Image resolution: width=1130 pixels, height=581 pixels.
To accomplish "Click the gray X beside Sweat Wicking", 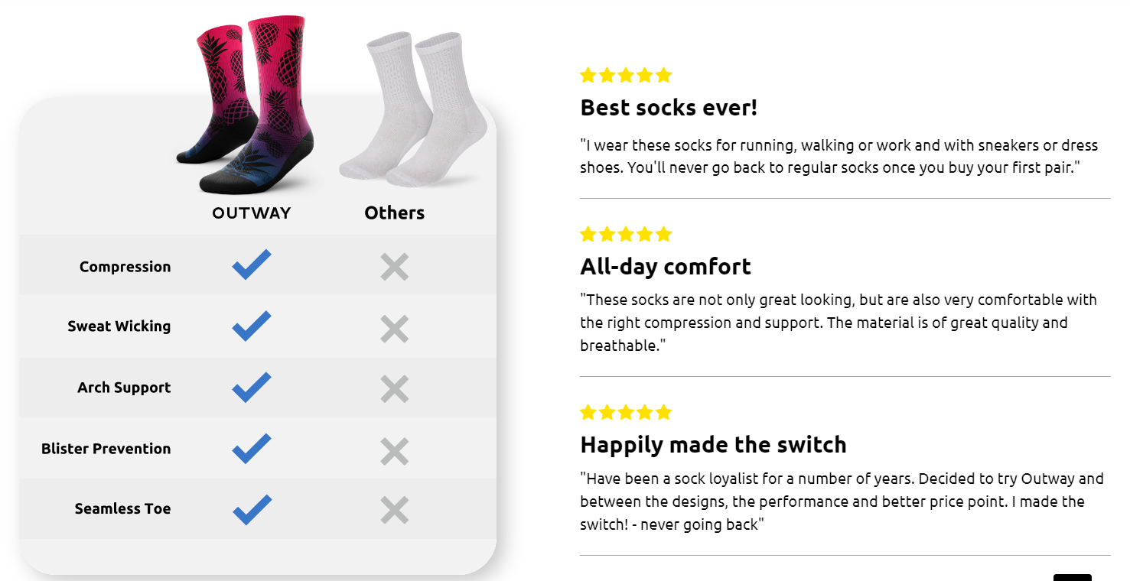I will click(395, 328).
